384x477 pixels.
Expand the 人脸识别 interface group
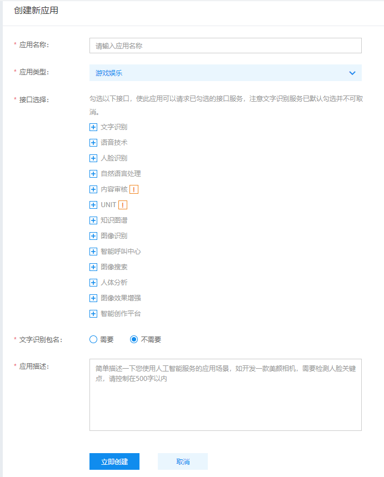point(93,158)
